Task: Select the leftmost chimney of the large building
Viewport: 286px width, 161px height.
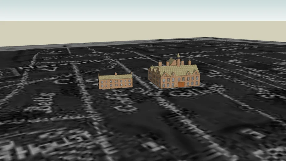Action: [x=160, y=63]
